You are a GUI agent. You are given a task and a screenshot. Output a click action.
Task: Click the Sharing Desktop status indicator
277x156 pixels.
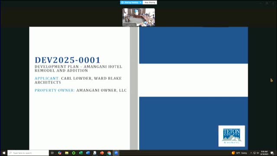pos(130,3)
